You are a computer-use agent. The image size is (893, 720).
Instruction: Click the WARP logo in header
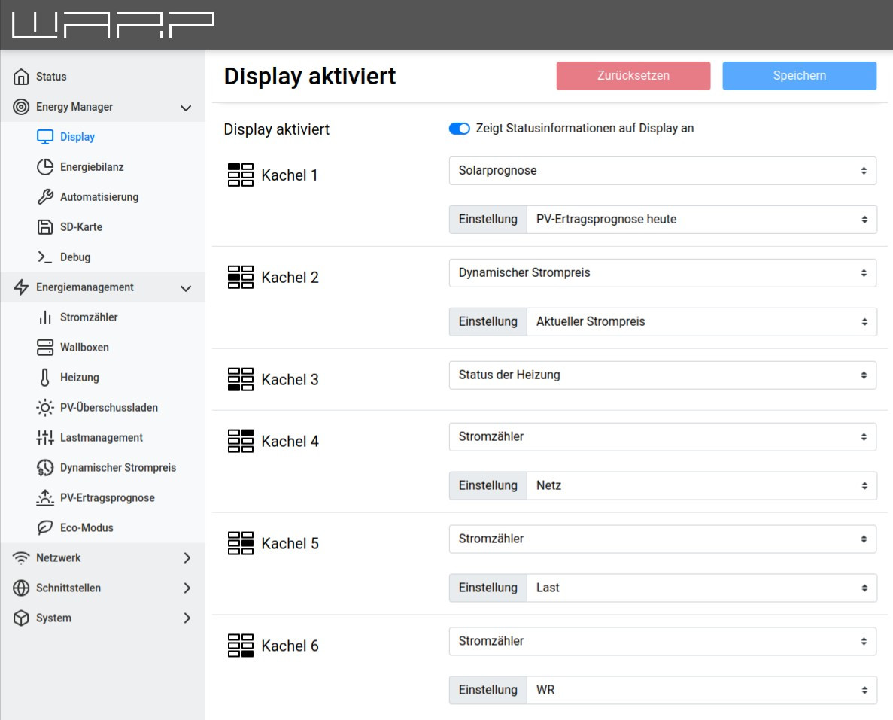click(x=114, y=25)
